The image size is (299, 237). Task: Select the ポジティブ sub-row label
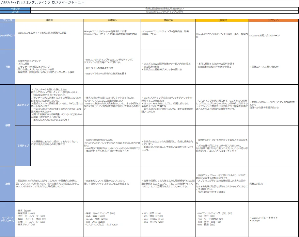23,105
